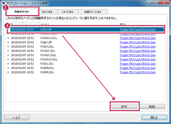Select the FCMSC.DLL file name
The width and height of the screenshot is (171, 124).
pyautogui.click(x=48, y=51)
